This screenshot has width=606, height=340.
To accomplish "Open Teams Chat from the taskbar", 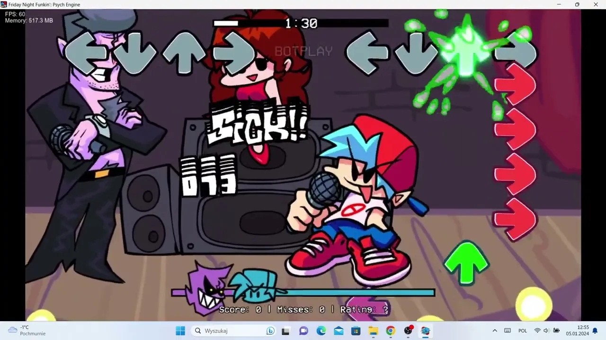I will click(303, 331).
